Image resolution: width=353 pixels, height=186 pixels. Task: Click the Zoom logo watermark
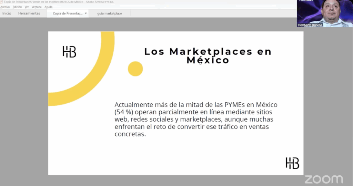tap(323, 179)
